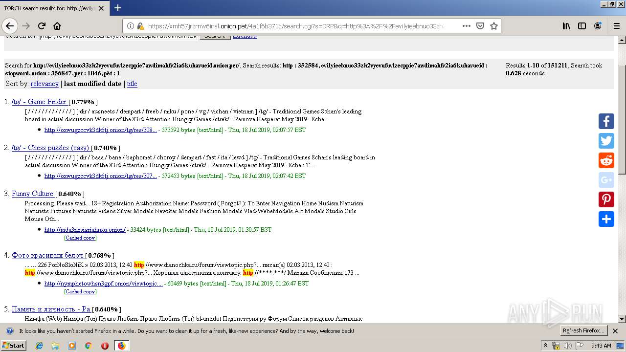
Task: Open a new tab
Action: [x=118, y=8]
